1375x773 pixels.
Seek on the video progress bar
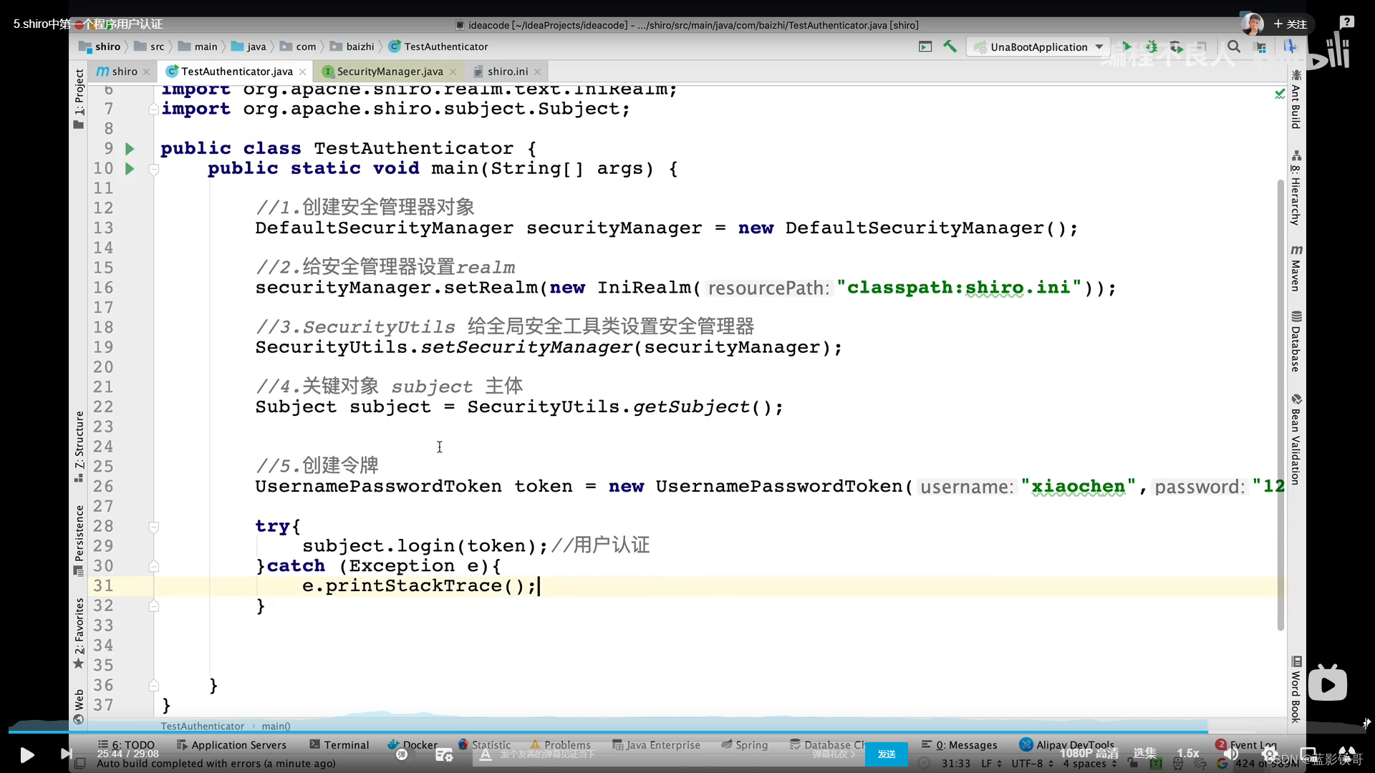pyautogui.click(x=687, y=732)
